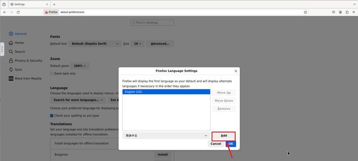Open the Default font dropdown

point(95,43)
